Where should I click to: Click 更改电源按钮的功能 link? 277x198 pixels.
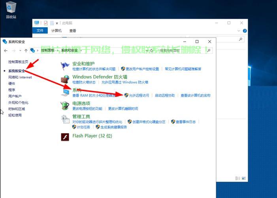(87, 109)
